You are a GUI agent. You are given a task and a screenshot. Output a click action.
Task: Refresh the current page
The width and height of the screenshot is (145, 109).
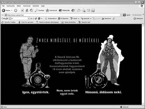(27, 10)
